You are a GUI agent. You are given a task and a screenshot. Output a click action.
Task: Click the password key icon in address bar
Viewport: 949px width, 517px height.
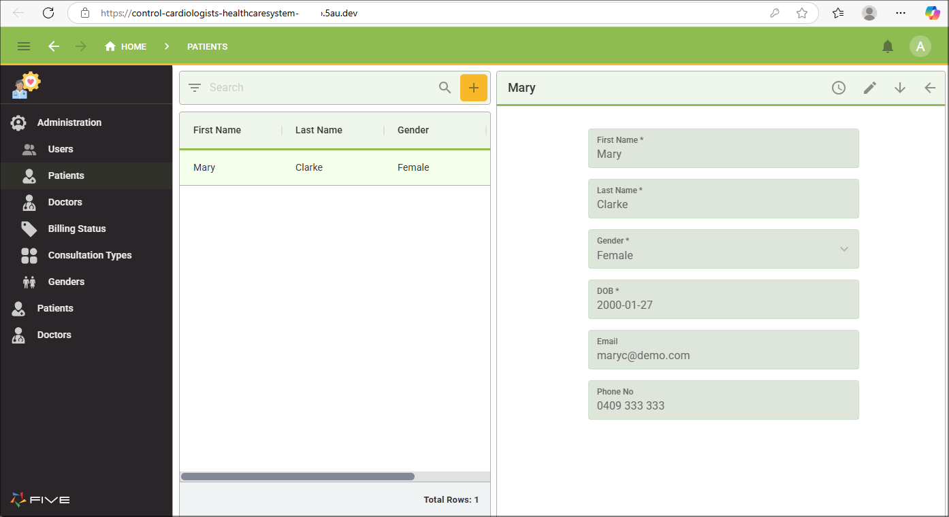click(x=775, y=13)
